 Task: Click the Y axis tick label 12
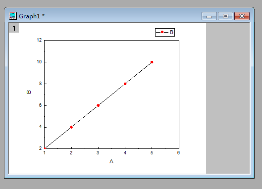point(39,40)
